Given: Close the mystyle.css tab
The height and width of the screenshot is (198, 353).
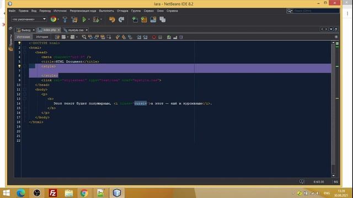Looking at the screenshot, I should [x=87, y=30].
